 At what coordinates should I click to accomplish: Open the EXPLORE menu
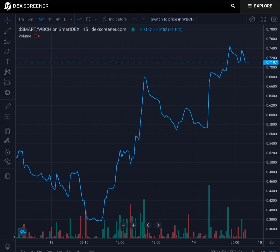tap(260, 6)
